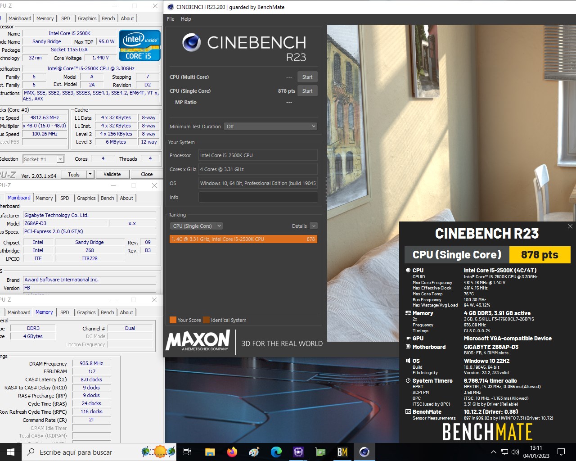Viewport: 576px width, 461px height.
Task: Click the orange Your Score legend swatch
Action: tap(173, 320)
